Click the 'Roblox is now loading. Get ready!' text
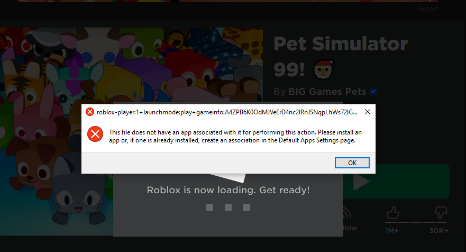Image resolution: width=466 pixels, height=252 pixels. [229, 190]
